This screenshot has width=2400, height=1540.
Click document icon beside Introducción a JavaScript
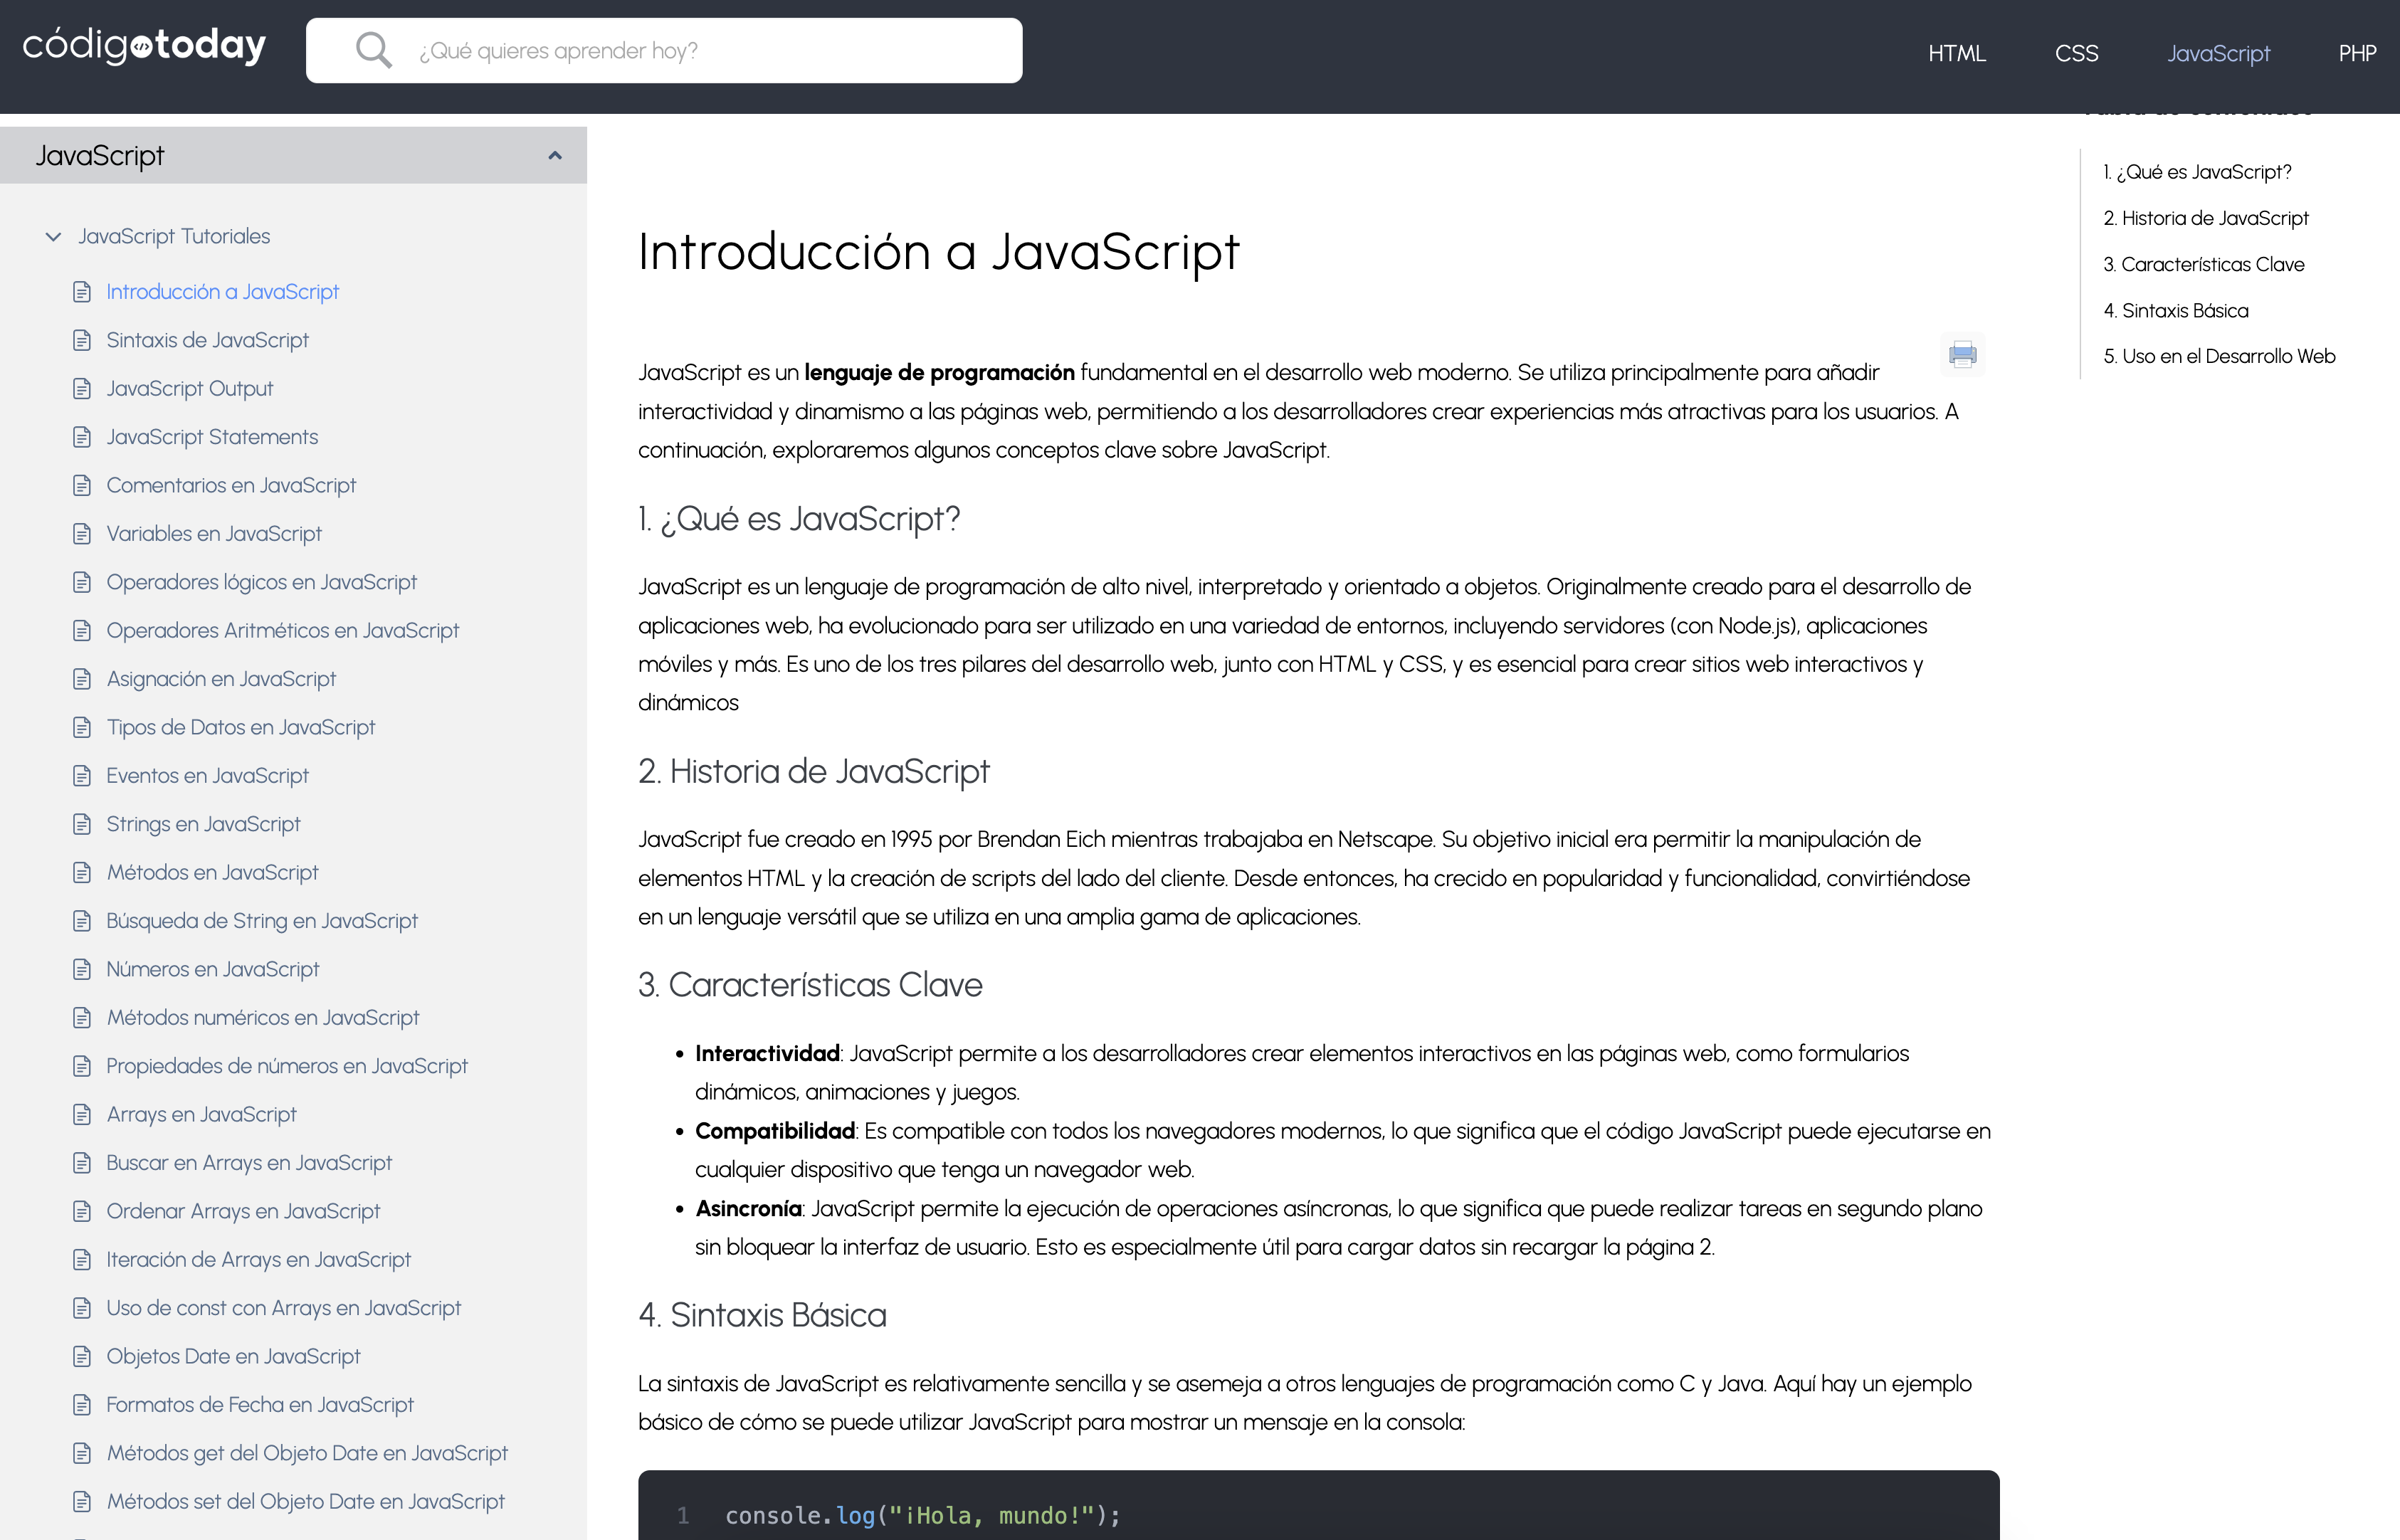(x=82, y=292)
